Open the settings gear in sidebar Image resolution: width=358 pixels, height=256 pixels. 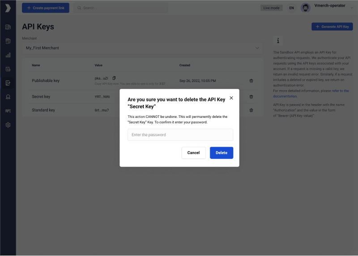point(8,125)
